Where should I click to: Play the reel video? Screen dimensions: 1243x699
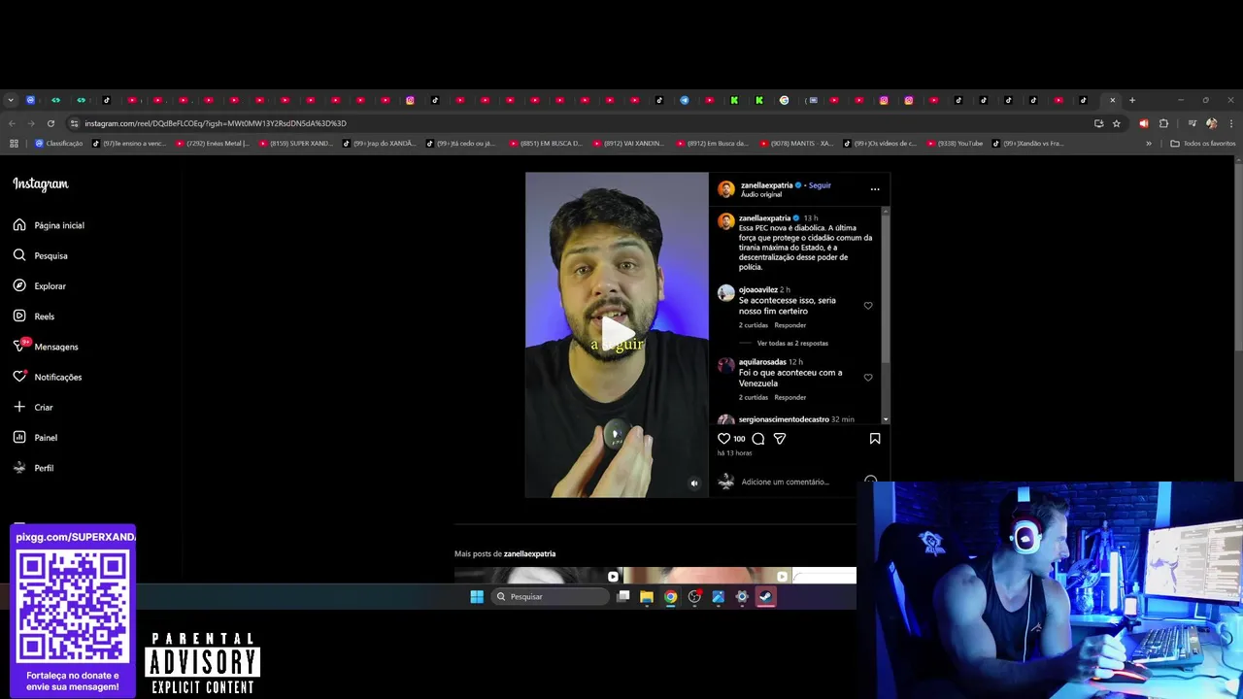point(617,334)
